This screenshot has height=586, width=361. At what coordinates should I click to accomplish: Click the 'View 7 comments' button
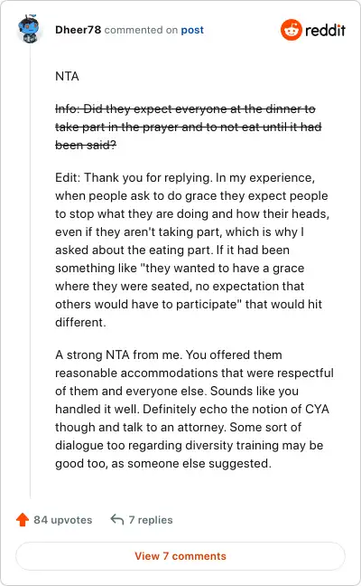point(180,556)
